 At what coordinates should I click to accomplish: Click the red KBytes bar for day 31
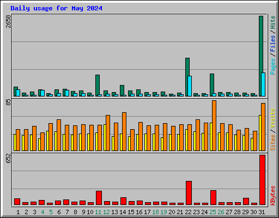(x=262, y=180)
